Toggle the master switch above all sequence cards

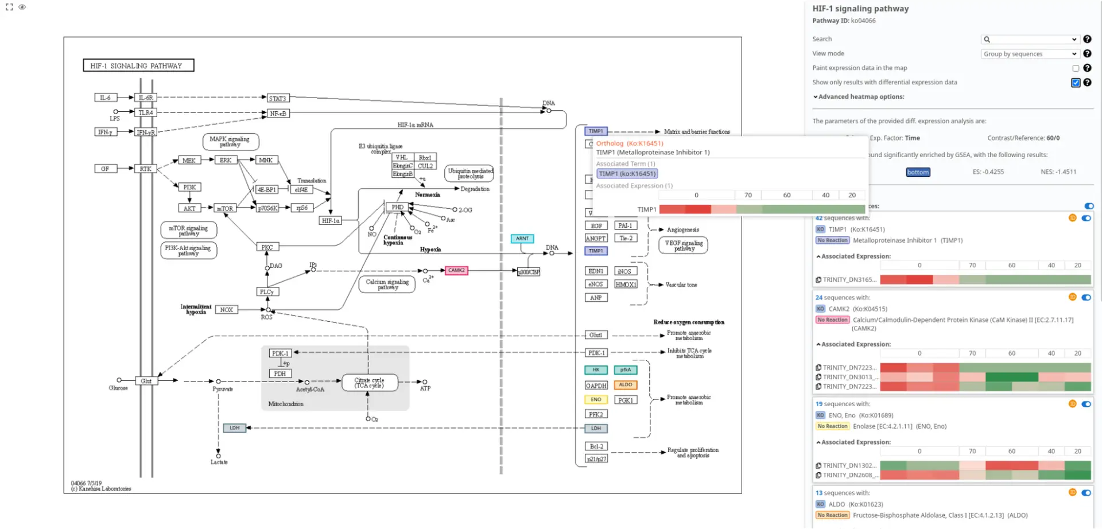1089,206
